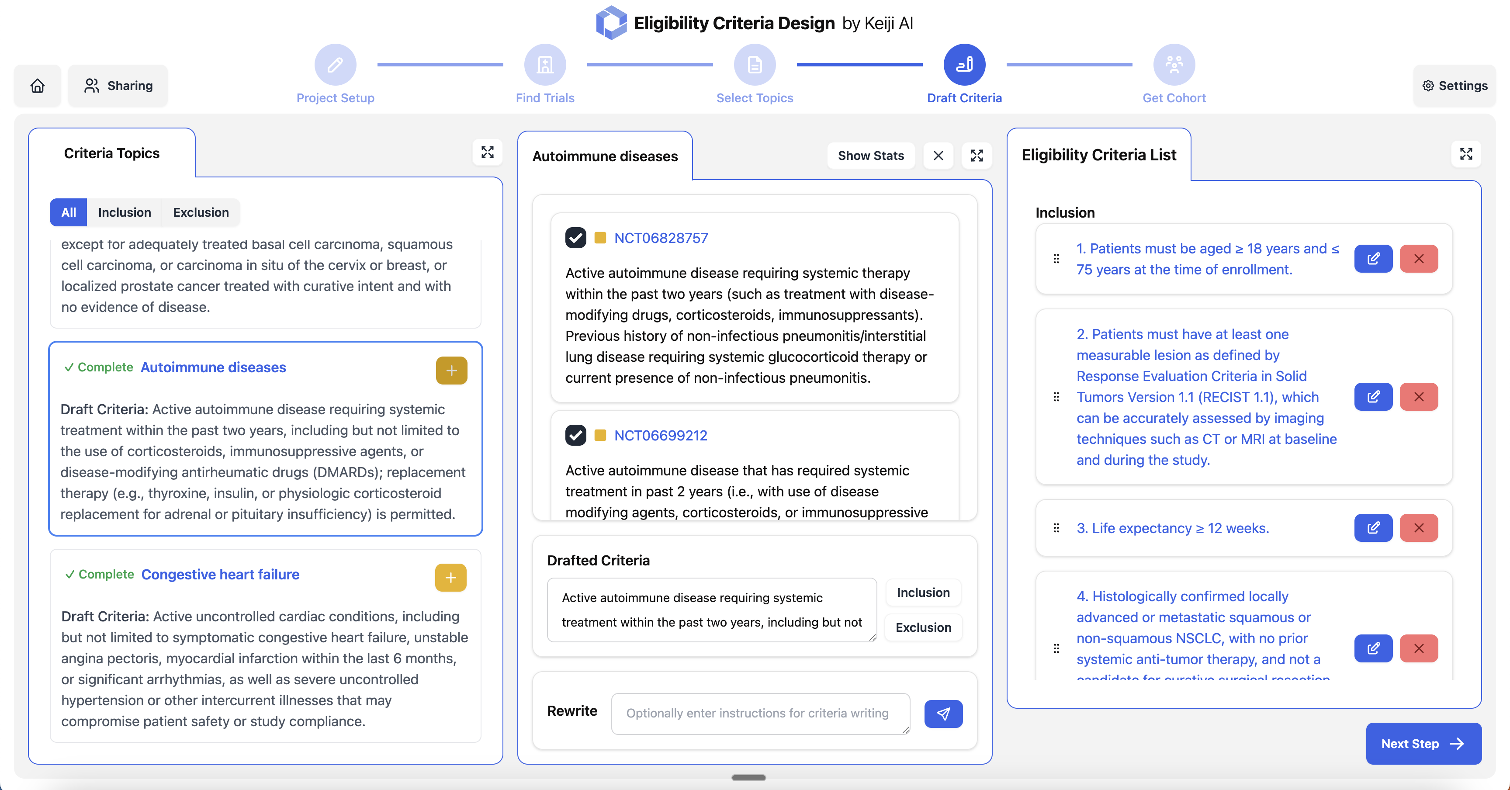Click the yellow swatch beside NCT06828757
This screenshot has height=790, width=1510.
(599, 238)
